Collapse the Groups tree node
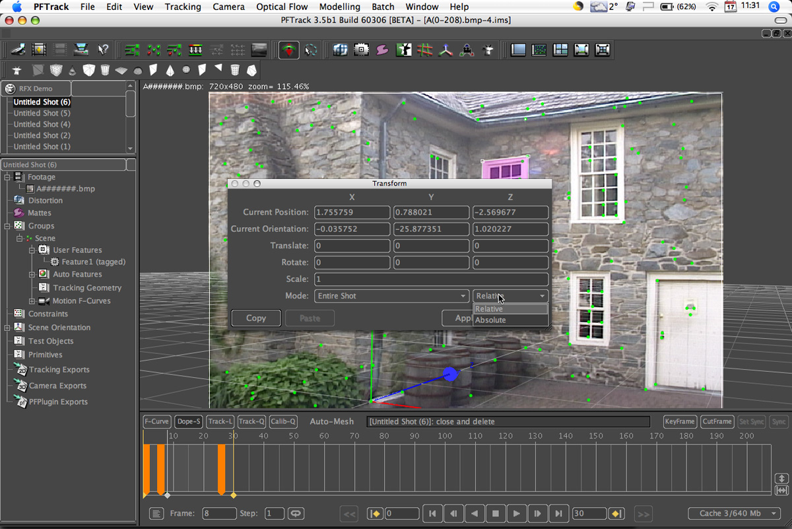Screen dimensions: 792x529 click(x=7, y=226)
